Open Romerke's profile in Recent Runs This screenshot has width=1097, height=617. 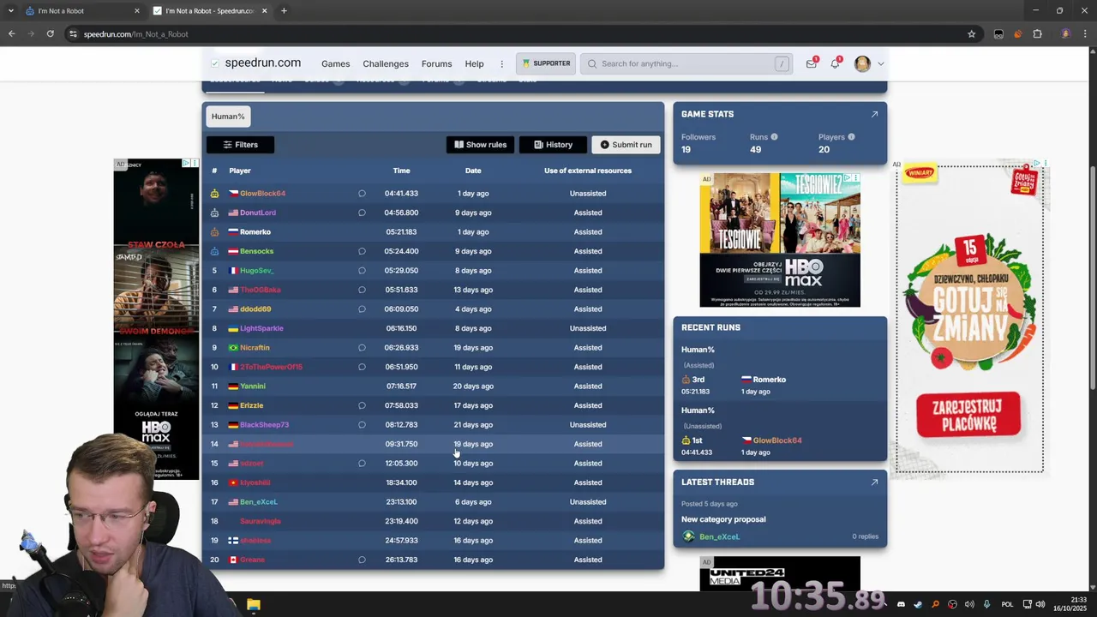pyautogui.click(x=769, y=380)
